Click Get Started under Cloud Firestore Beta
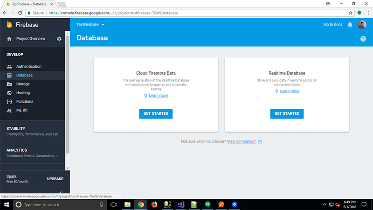 click(x=156, y=113)
